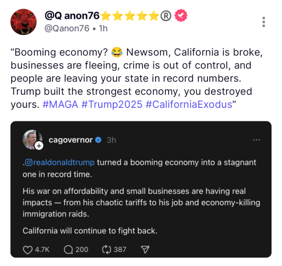Open the #Trump2025 hashtag
The width and height of the screenshot is (282, 266).
tap(112, 104)
